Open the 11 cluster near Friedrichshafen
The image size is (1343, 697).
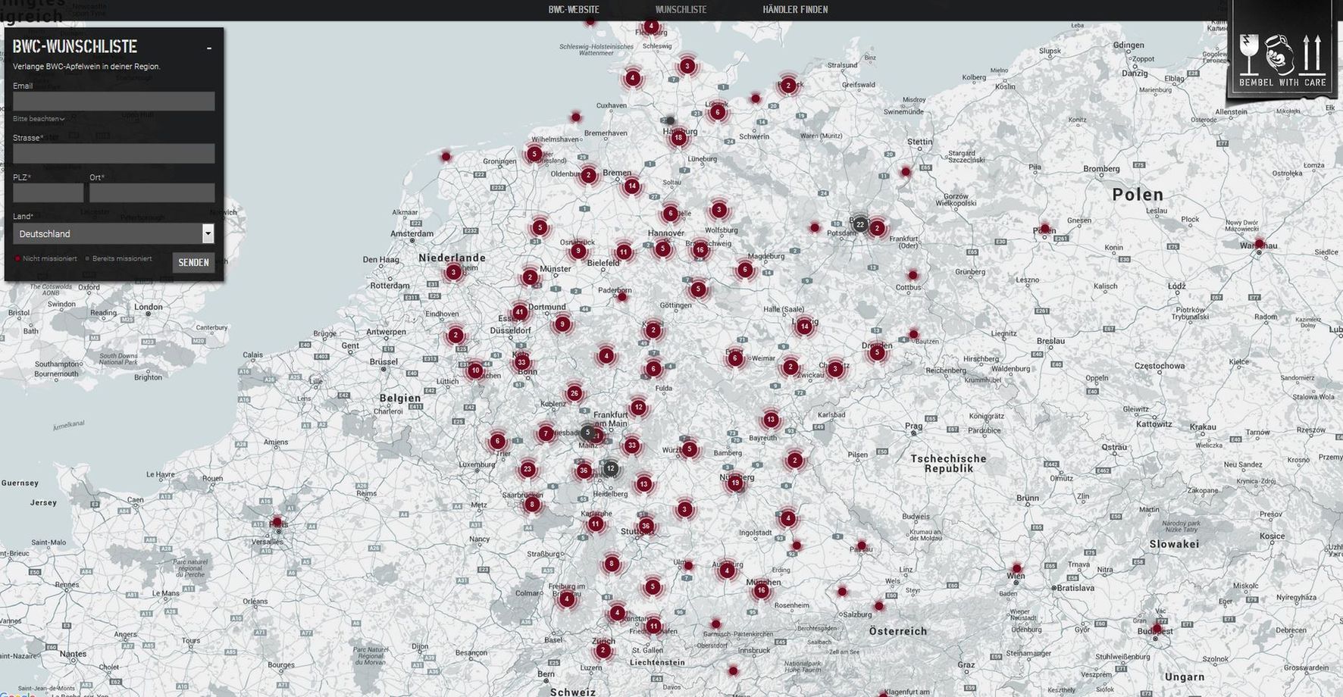[653, 627]
